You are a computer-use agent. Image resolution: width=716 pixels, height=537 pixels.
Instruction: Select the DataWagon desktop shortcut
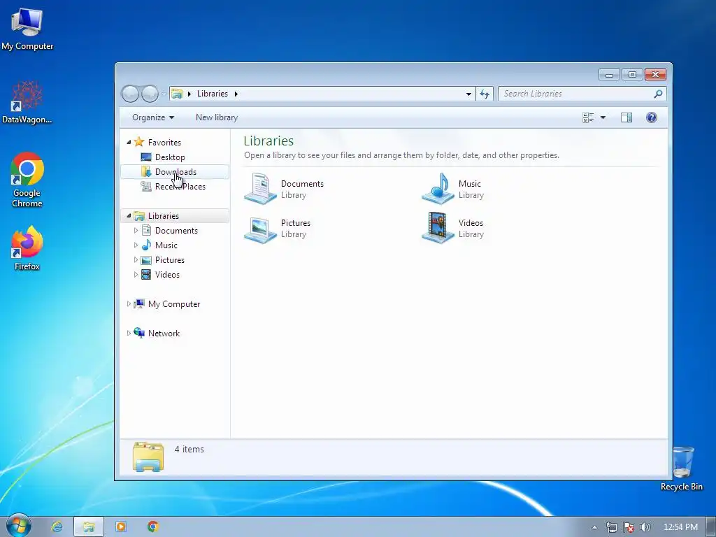click(x=27, y=102)
